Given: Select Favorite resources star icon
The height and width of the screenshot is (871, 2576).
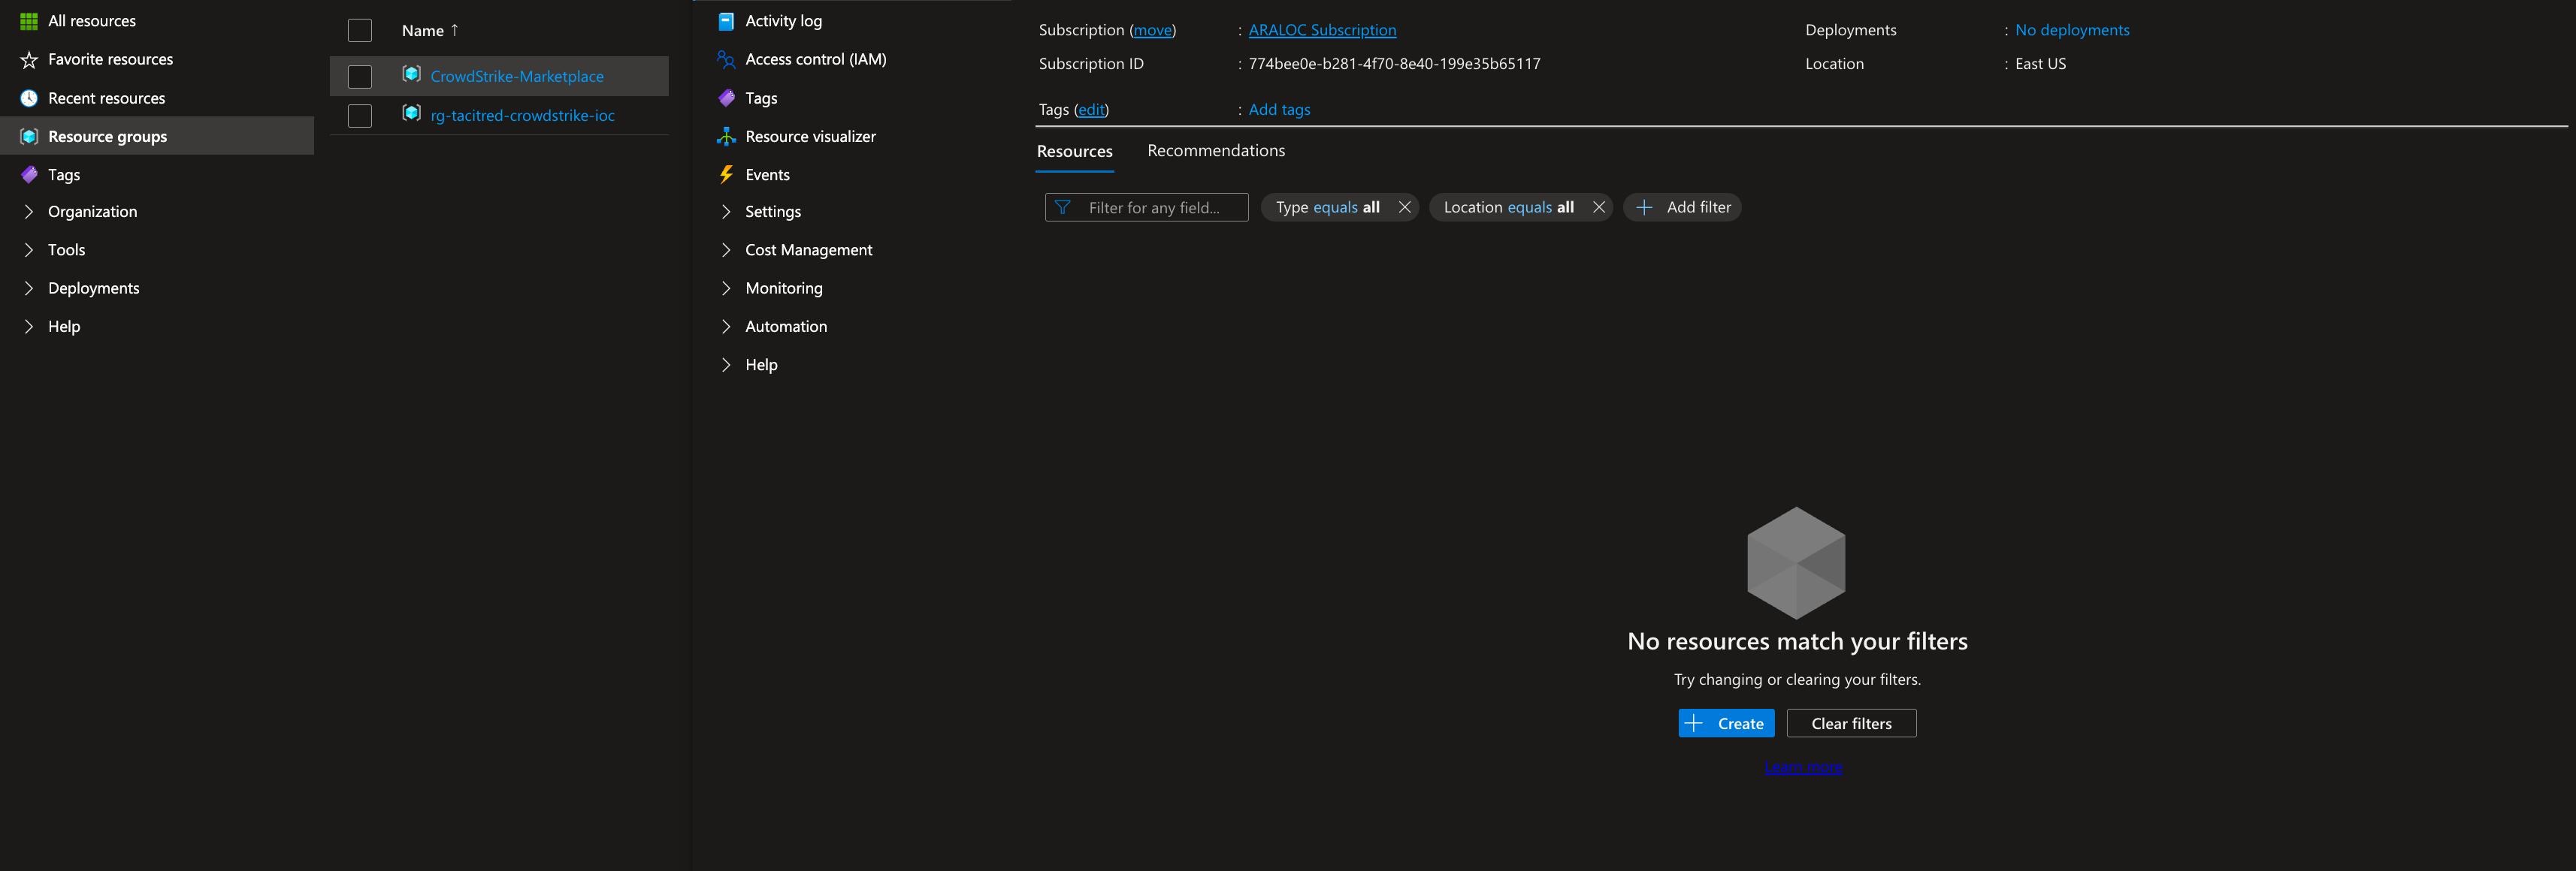Looking at the screenshot, I should click(x=29, y=59).
